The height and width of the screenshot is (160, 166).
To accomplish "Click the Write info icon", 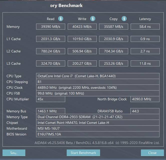I will click(93, 19).
